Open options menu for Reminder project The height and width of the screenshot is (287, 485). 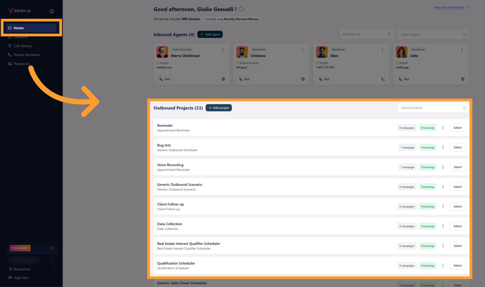click(443, 128)
